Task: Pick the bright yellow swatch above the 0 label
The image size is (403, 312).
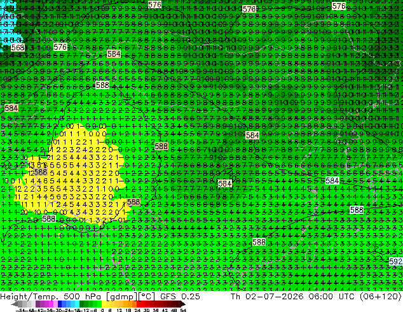Action: click(104, 304)
